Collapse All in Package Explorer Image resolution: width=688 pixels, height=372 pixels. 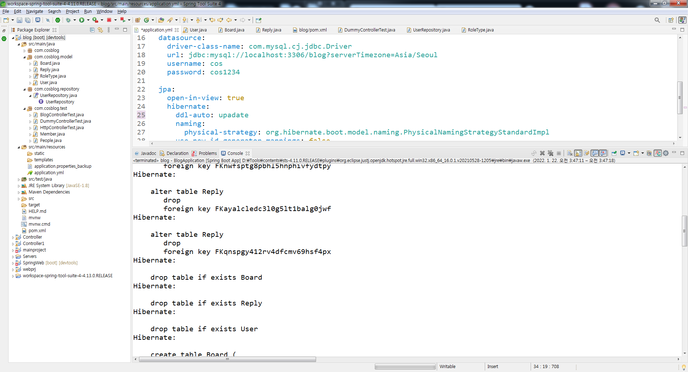[92, 30]
